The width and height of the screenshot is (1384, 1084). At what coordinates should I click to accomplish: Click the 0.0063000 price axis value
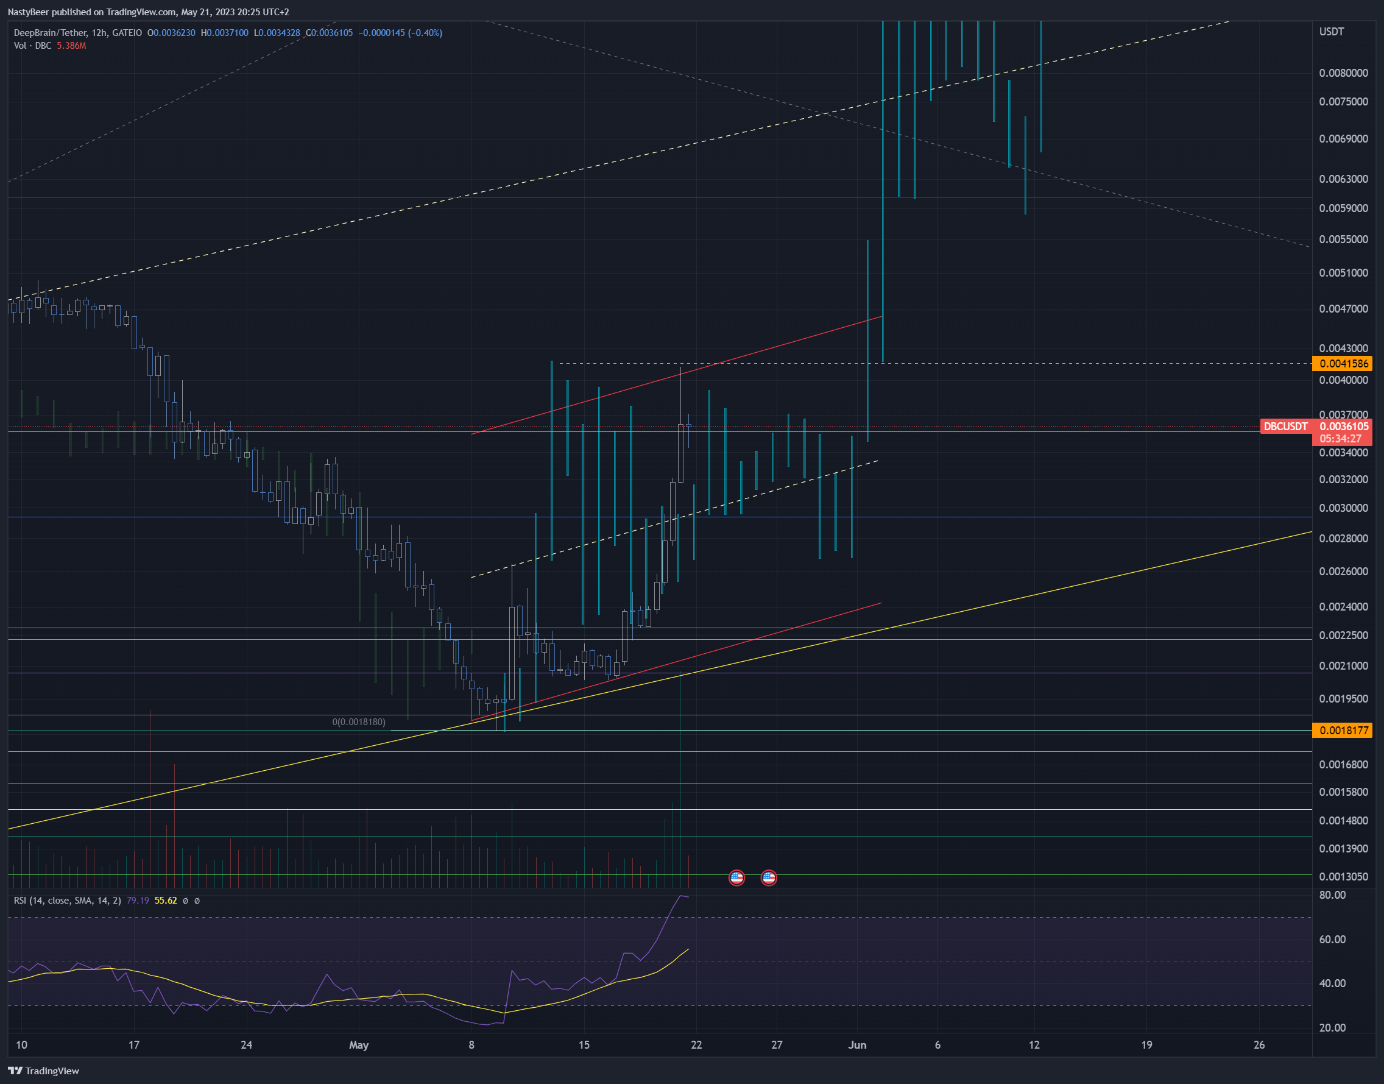1343,179
